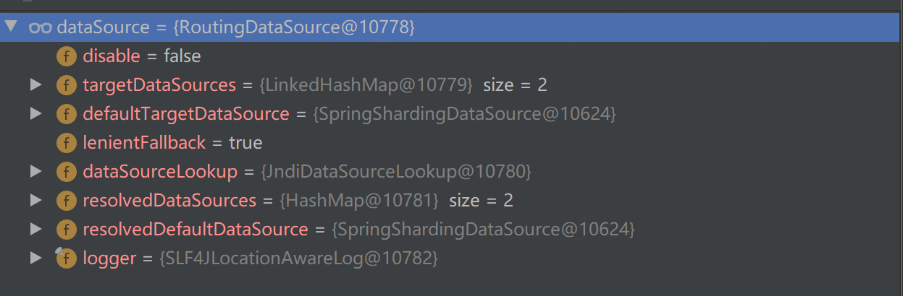Click the field icon next to logger
The width and height of the screenshot is (903, 296).
coord(67,258)
